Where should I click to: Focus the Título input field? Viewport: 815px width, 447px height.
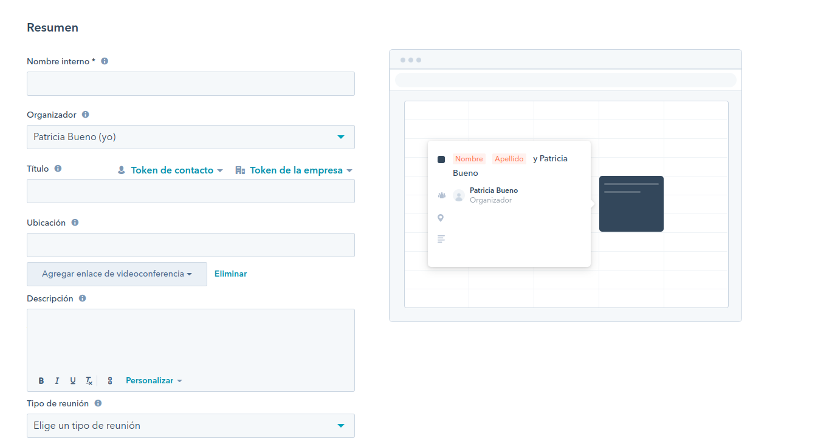pos(191,191)
